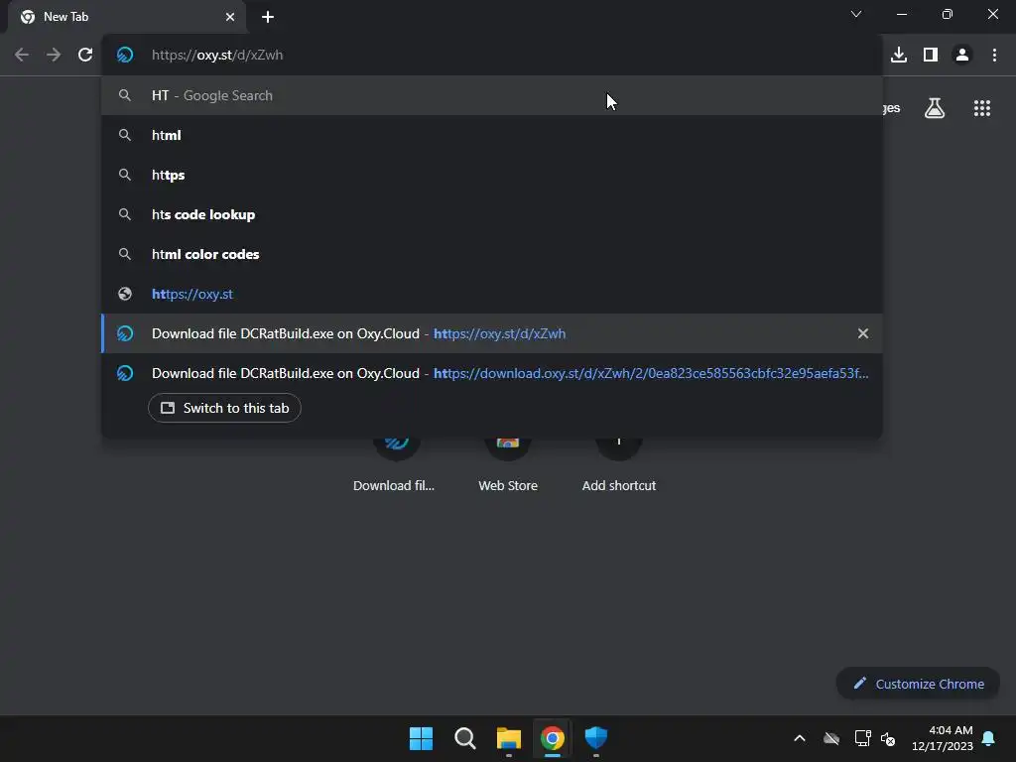Show hidden system tray icons

[x=800, y=738]
